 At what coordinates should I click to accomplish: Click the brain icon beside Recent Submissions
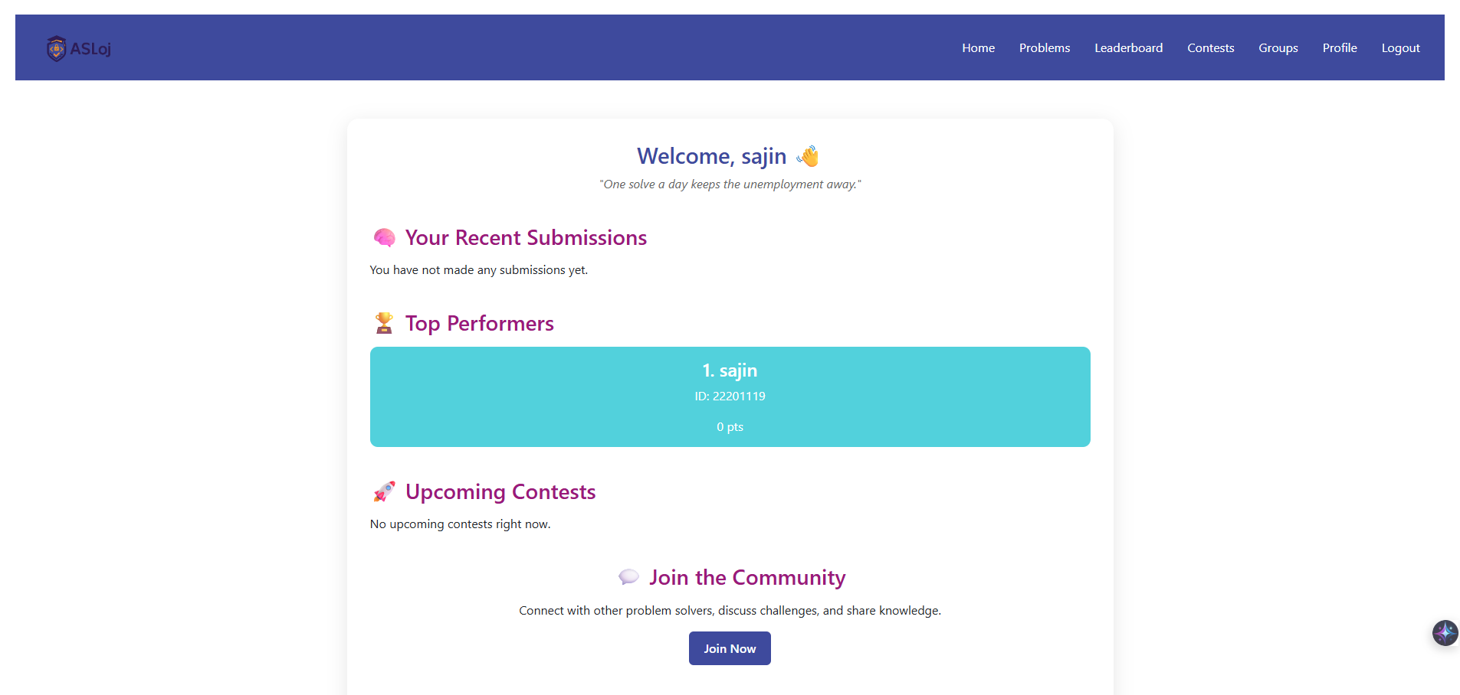tap(384, 238)
